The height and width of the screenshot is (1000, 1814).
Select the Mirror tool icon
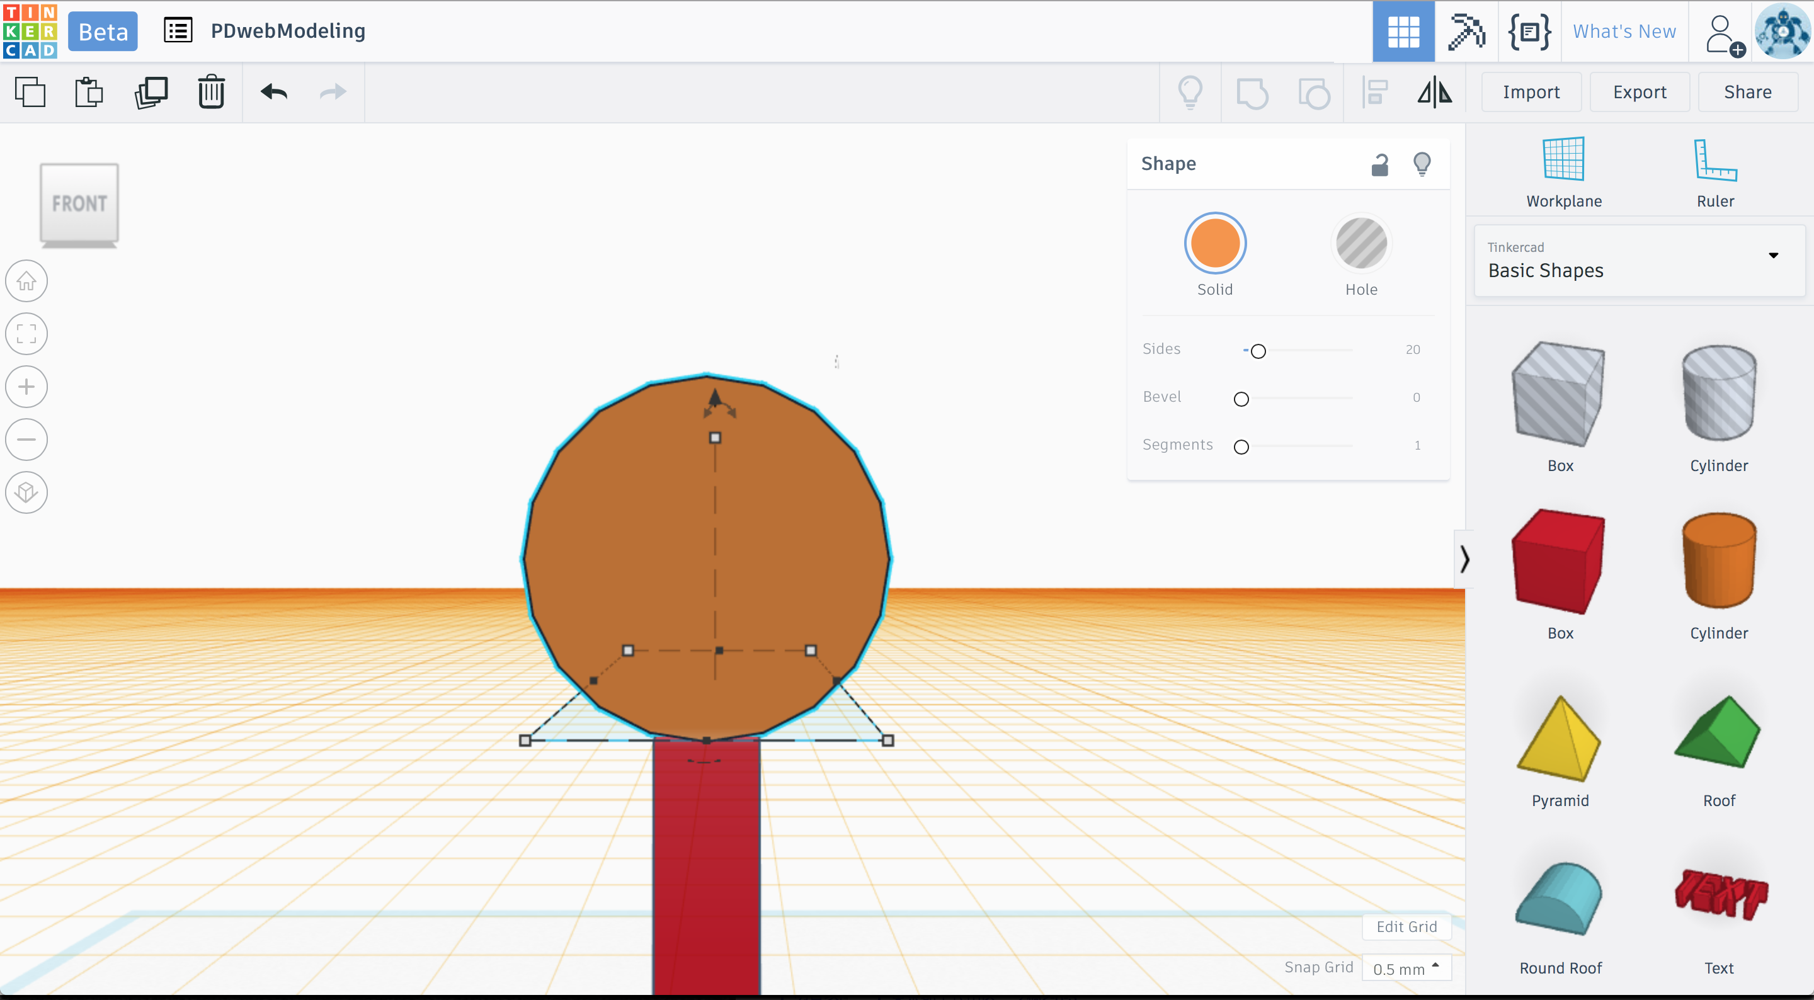point(1434,92)
